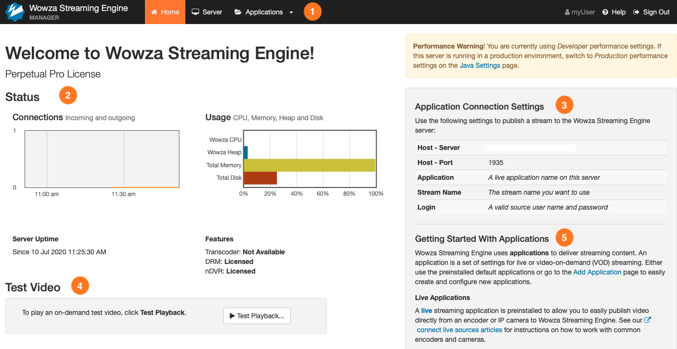Sign Out of the manager
The width and height of the screenshot is (677, 349).
pyautogui.click(x=651, y=12)
